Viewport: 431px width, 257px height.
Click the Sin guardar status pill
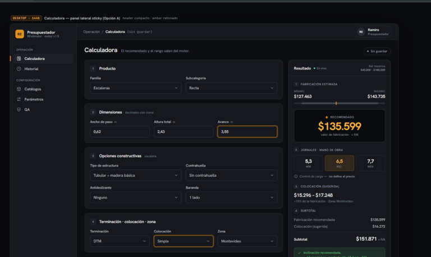(x=377, y=51)
